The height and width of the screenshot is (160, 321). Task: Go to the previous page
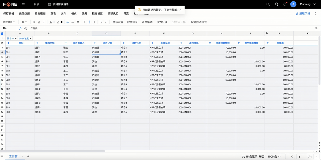point(292,156)
